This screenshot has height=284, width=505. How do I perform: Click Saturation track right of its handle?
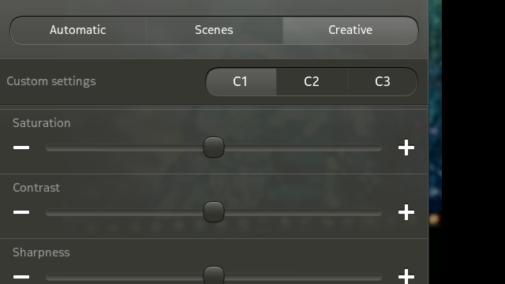pyautogui.click(x=303, y=148)
